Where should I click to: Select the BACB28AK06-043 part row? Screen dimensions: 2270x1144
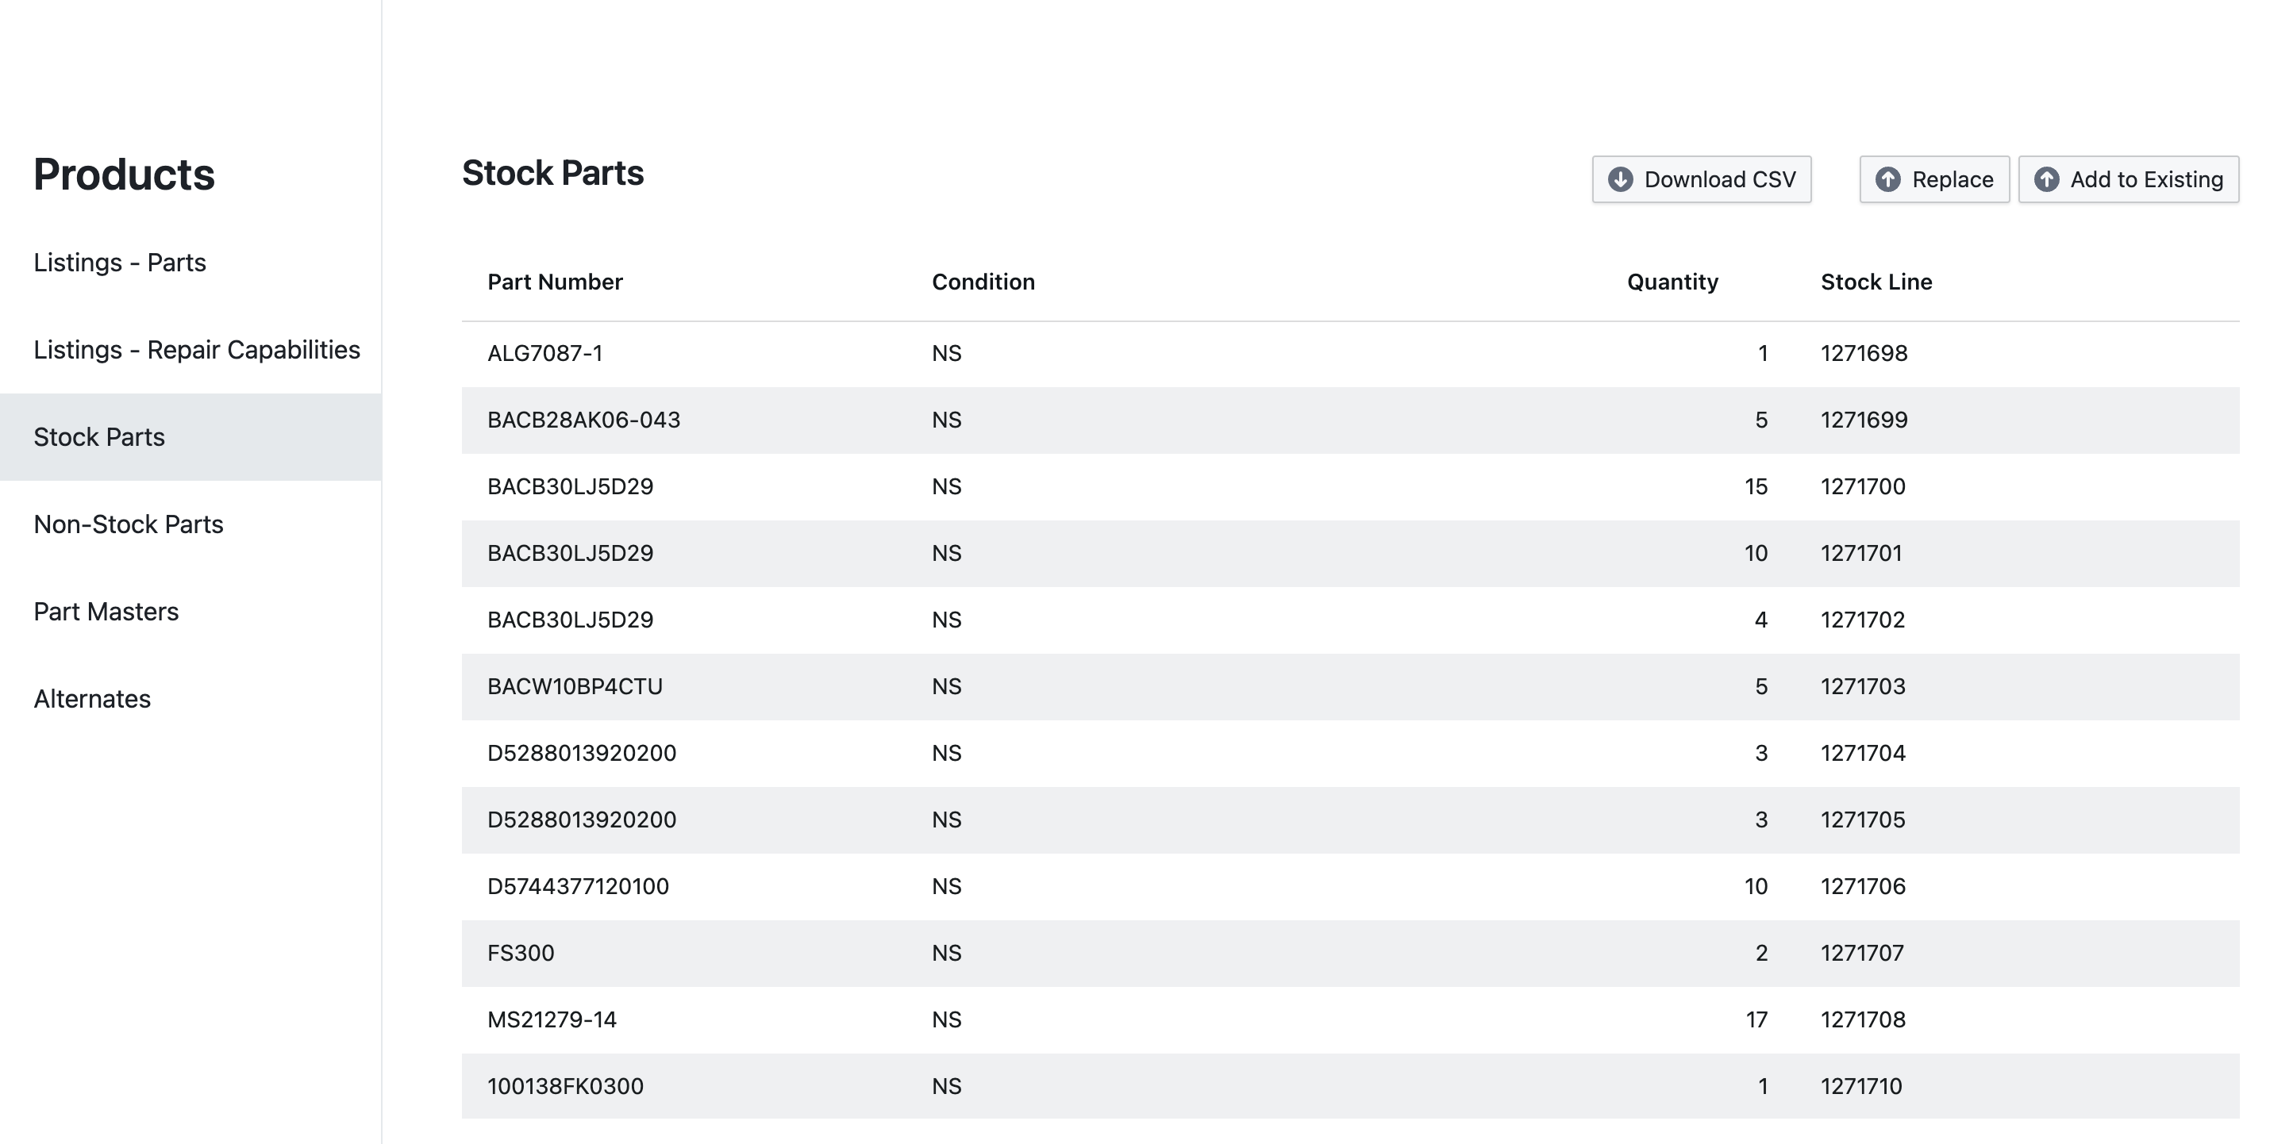[583, 420]
